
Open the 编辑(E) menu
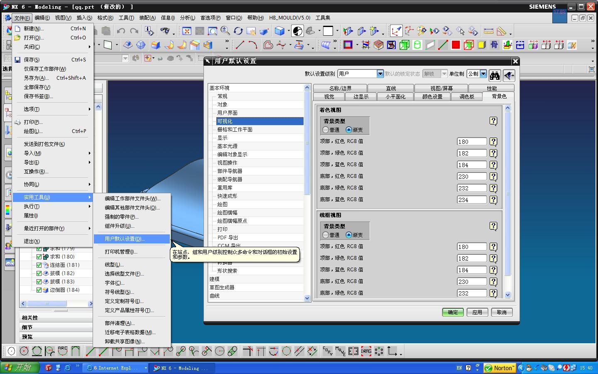tap(42, 18)
